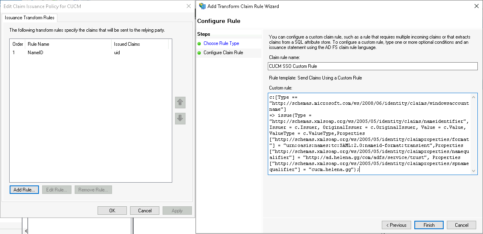Go to the Choose Rule Type step
Viewport: 483px width, 234px height.
(221, 43)
